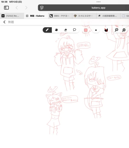
Task: Open the pink color swatch picker
Action: (x=86, y=30)
